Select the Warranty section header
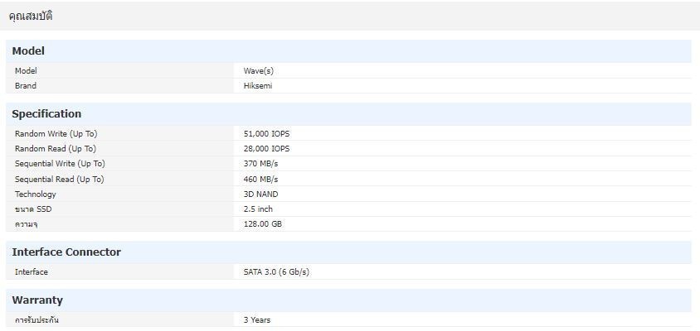Screen dimensions: 700x331 (x=37, y=300)
